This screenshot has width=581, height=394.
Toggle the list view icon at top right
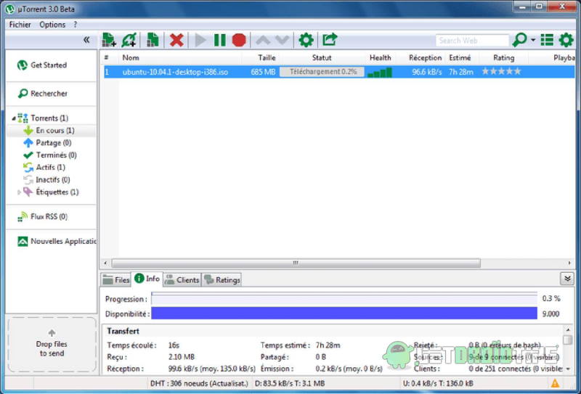pyautogui.click(x=548, y=40)
